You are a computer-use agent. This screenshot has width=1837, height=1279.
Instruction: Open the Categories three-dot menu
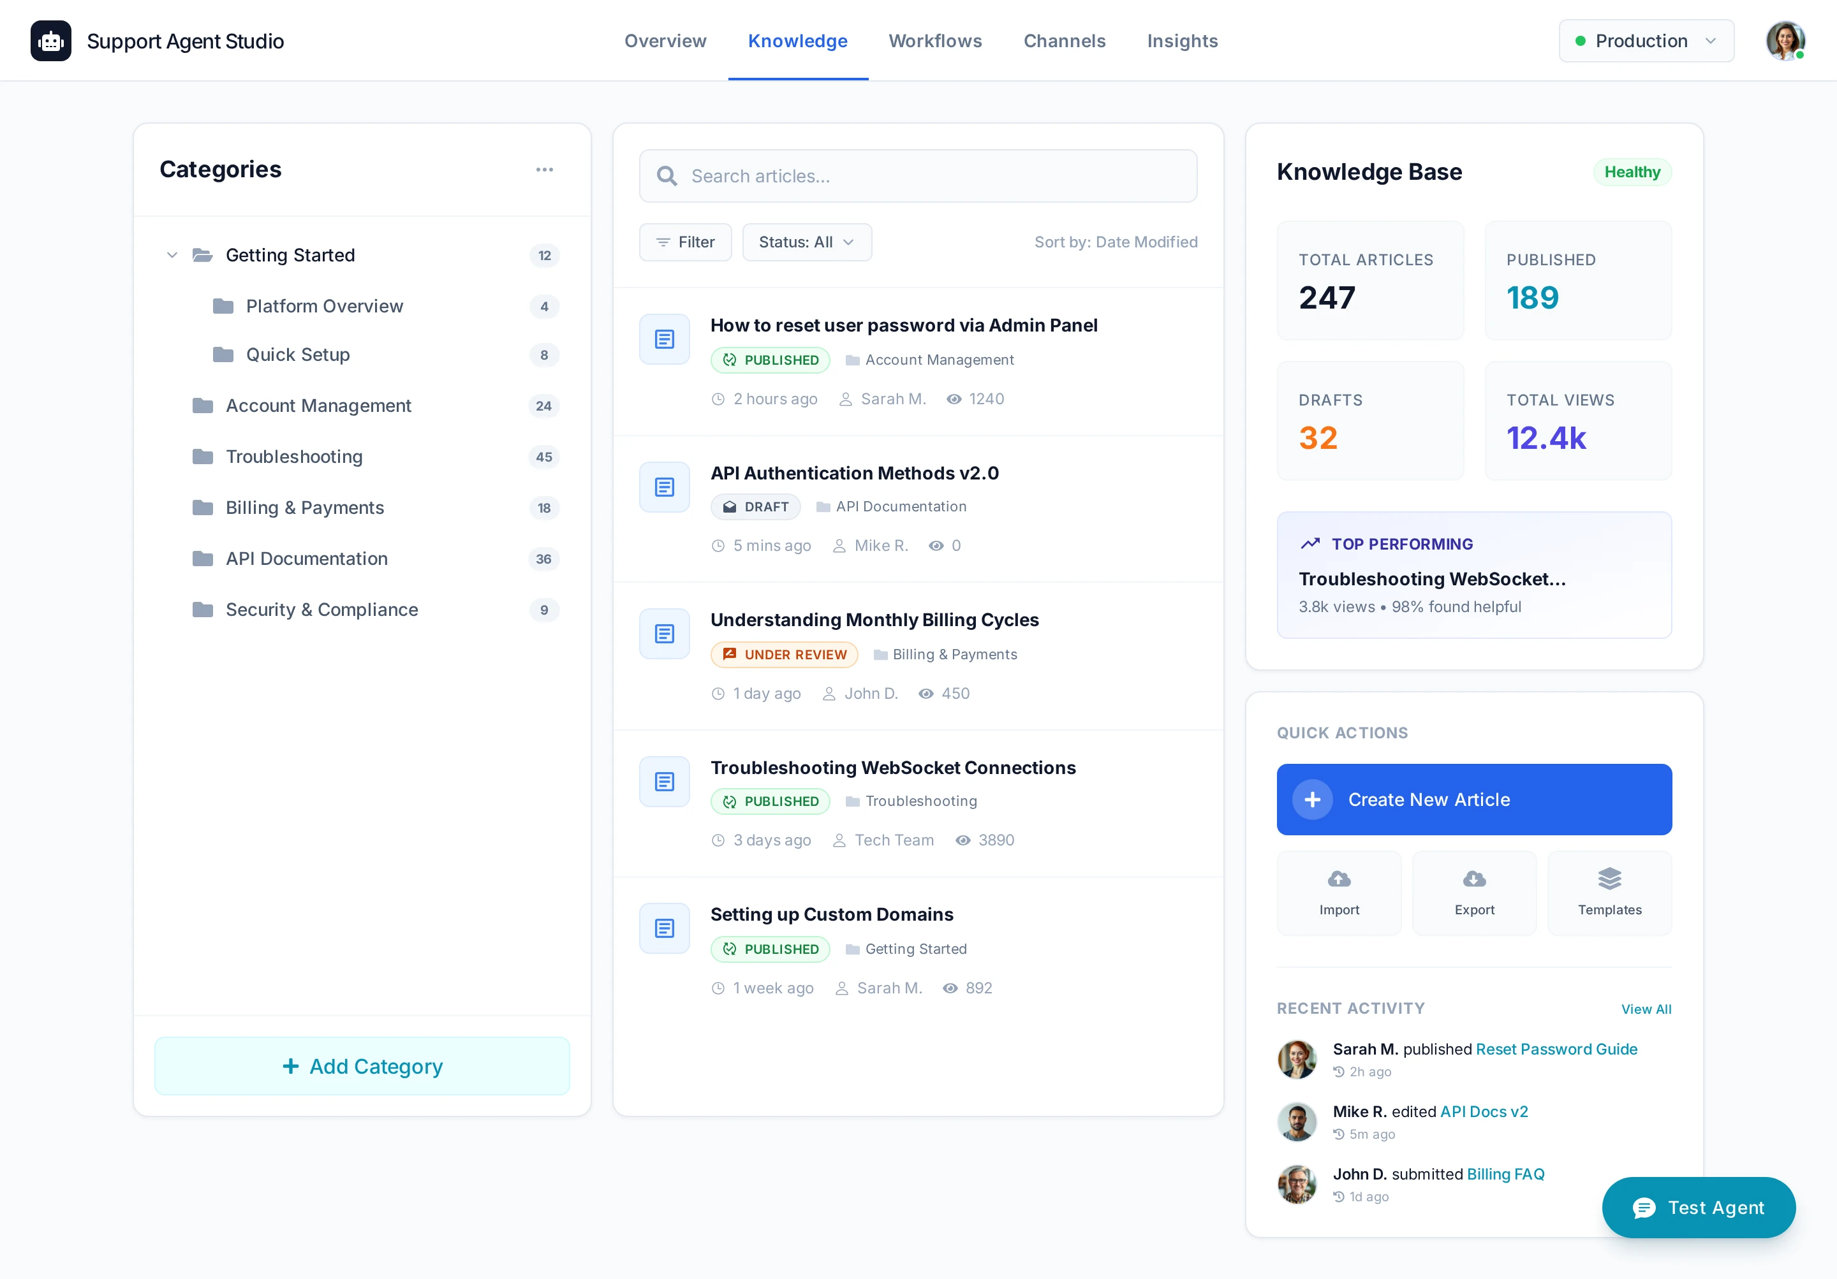pyautogui.click(x=544, y=170)
